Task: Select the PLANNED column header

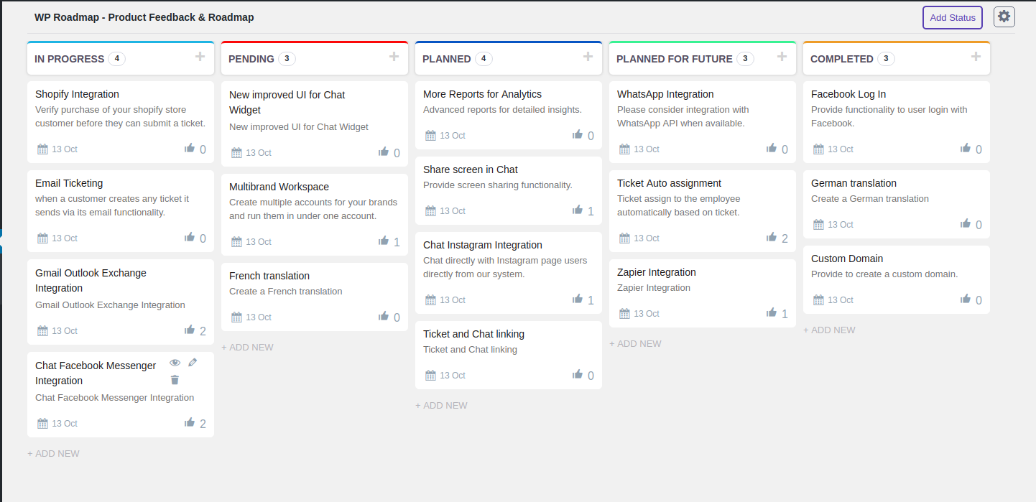Action: (x=447, y=59)
